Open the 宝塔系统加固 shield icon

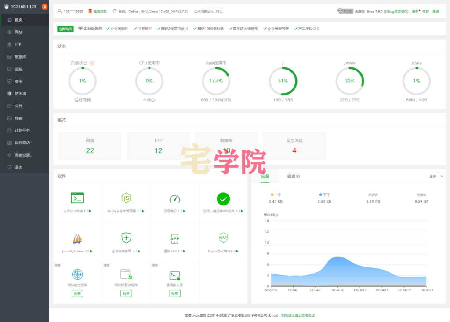[x=126, y=238]
